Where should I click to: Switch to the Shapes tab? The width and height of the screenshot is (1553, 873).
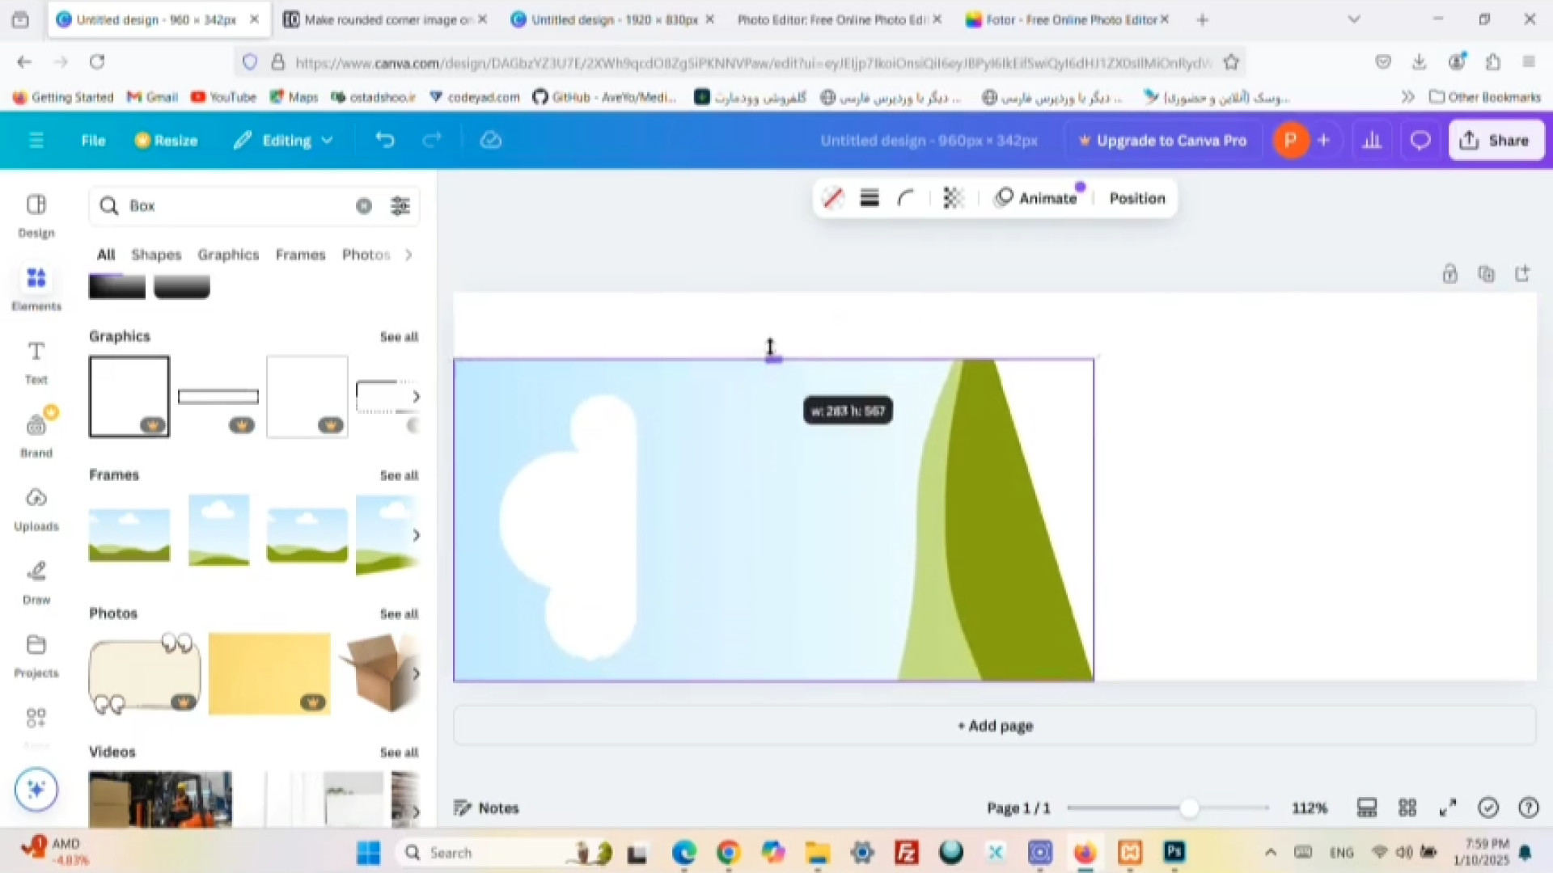tap(156, 255)
